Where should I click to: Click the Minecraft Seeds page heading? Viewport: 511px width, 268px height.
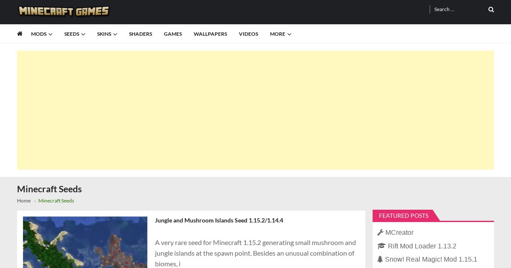point(49,189)
